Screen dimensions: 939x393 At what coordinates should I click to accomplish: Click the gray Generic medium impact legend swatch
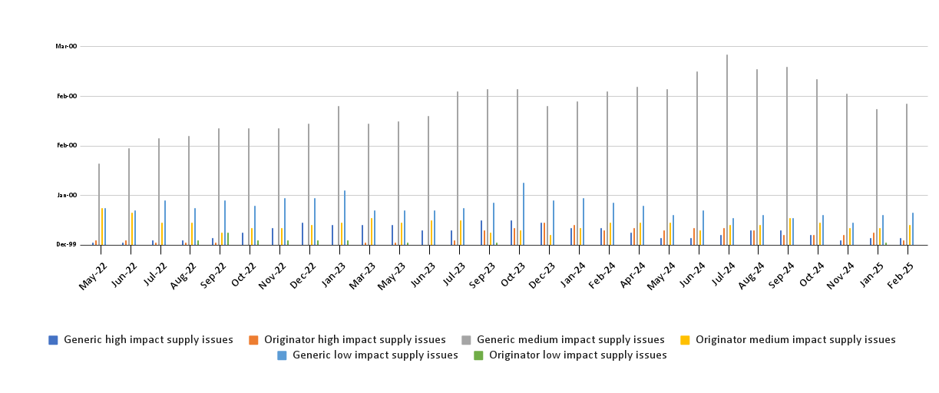click(466, 340)
